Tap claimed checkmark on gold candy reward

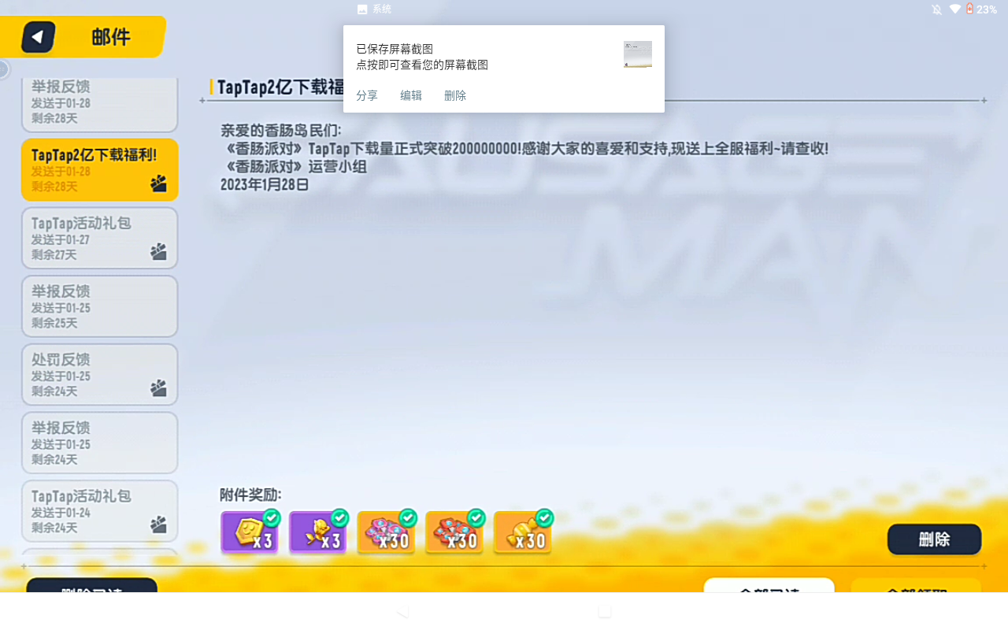coord(544,517)
